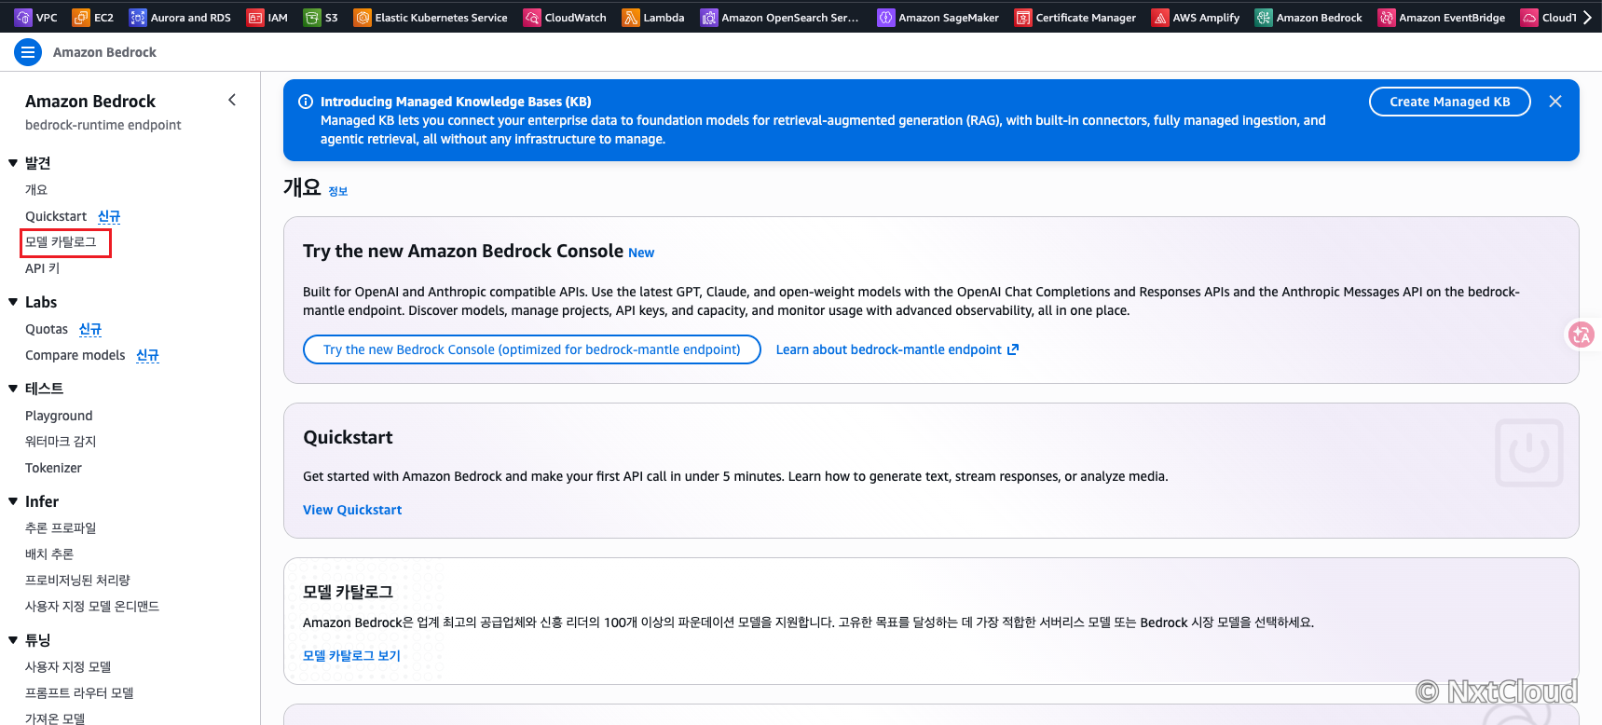Collapse the 테스트 section in sidebar
This screenshot has width=1602, height=725.
pyautogui.click(x=13, y=389)
